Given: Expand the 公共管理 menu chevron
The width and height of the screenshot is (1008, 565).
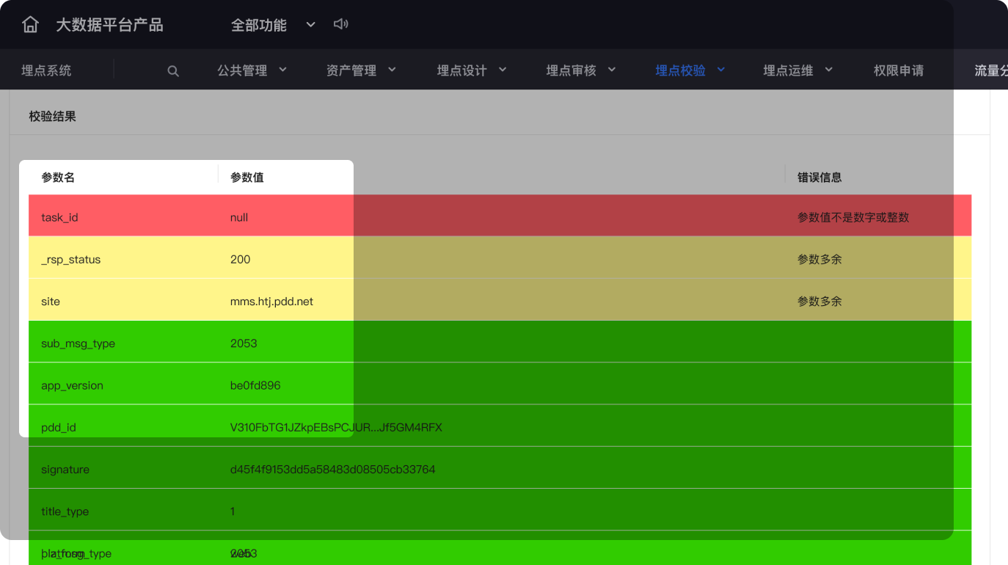Looking at the screenshot, I should (283, 70).
